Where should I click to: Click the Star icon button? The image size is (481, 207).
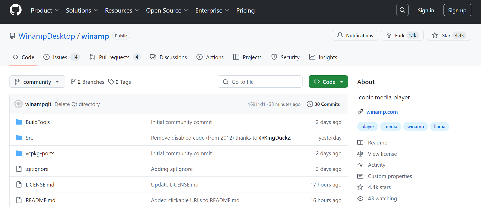(435, 35)
